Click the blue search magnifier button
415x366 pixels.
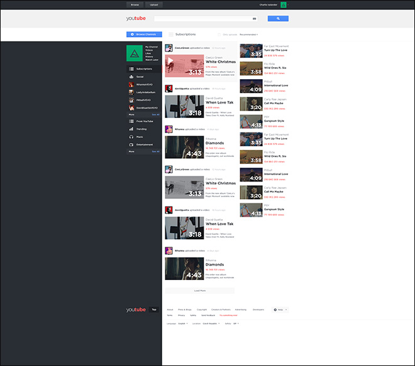click(x=279, y=19)
